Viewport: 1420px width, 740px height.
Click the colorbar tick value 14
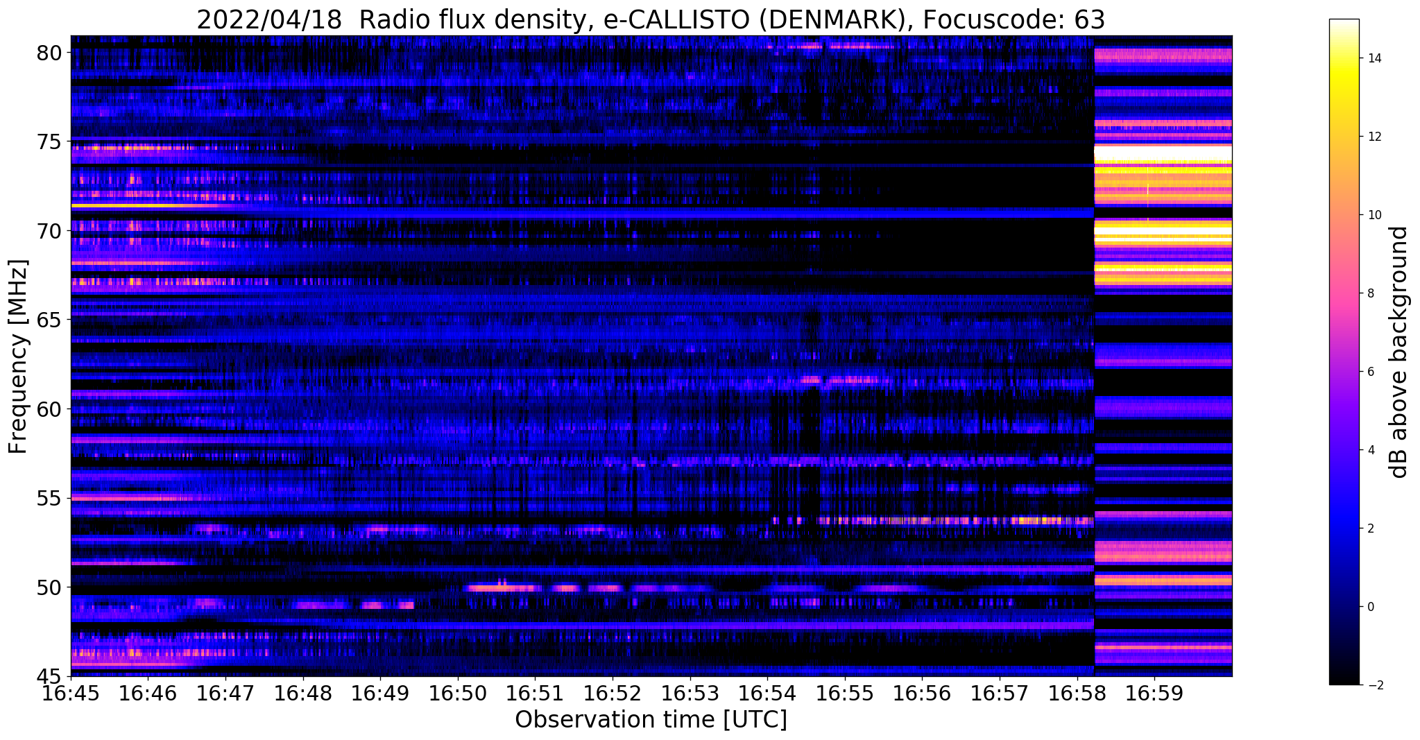pos(1374,58)
